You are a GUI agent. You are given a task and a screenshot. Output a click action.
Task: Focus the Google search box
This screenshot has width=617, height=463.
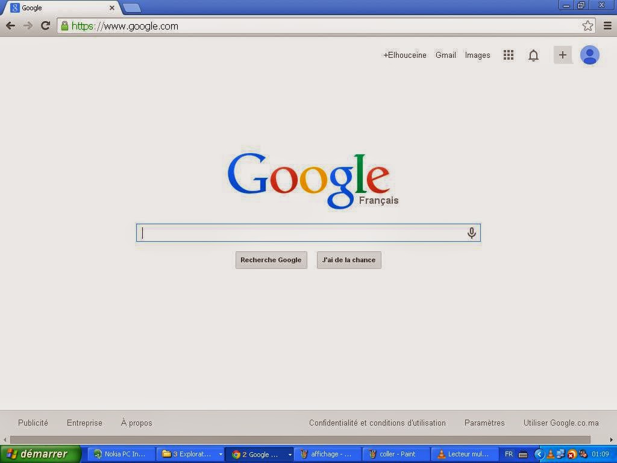[x=308, y=233]
